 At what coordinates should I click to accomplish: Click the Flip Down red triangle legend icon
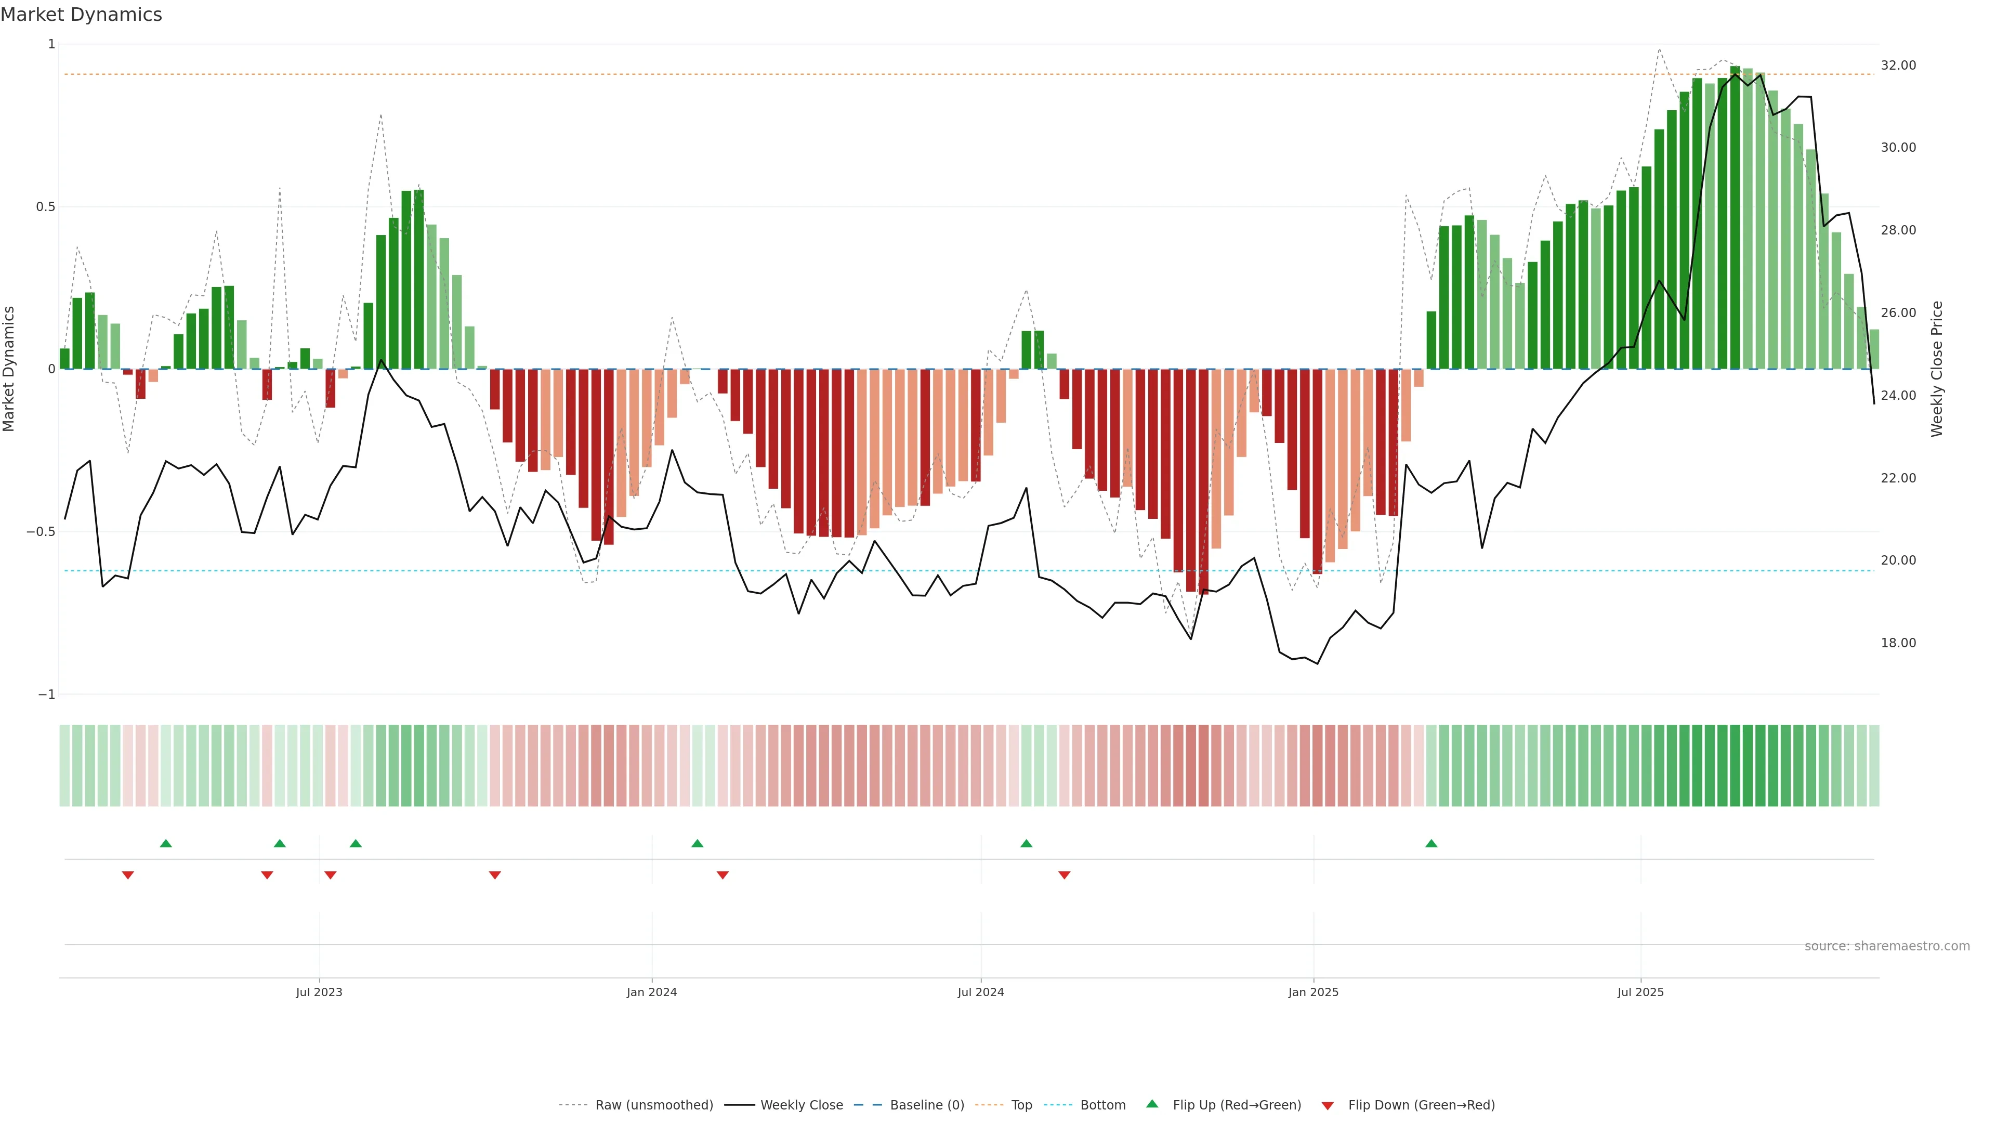coord(1328,1106)
